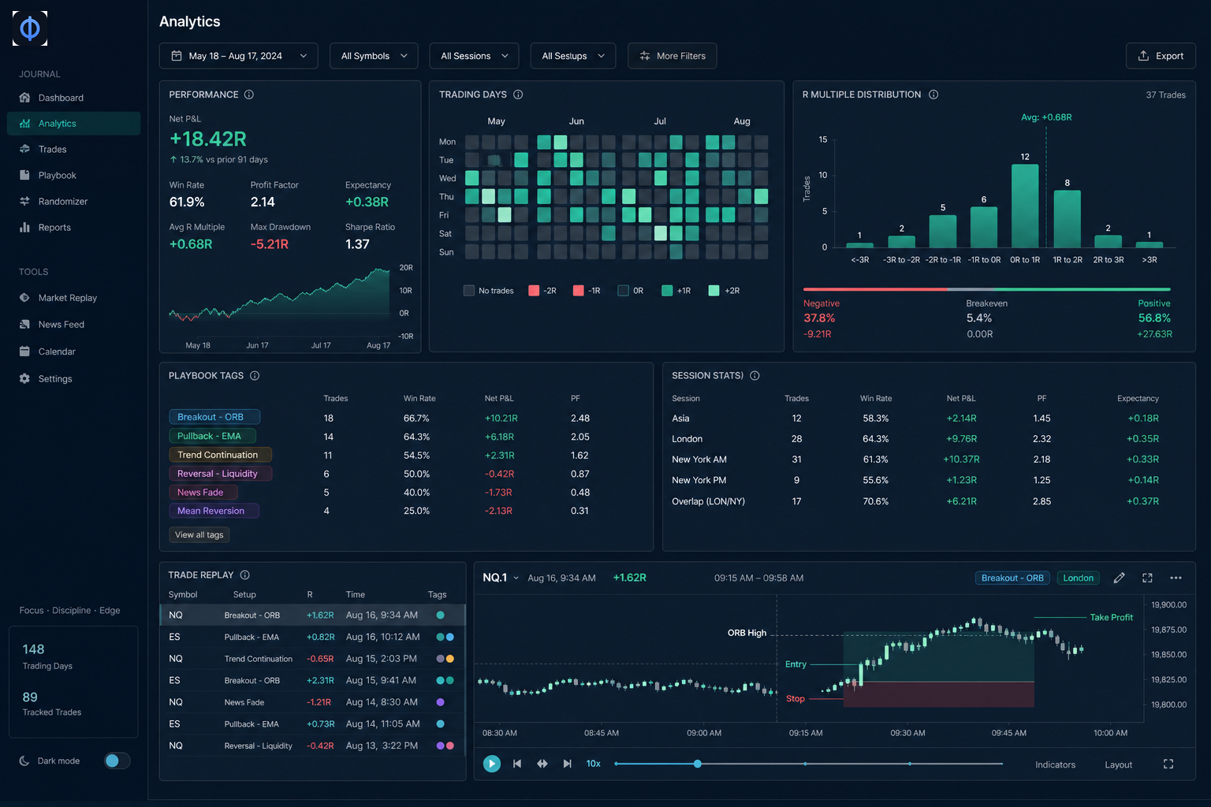
Task: Open the Performance info icon
Action: tap(249, 95)
